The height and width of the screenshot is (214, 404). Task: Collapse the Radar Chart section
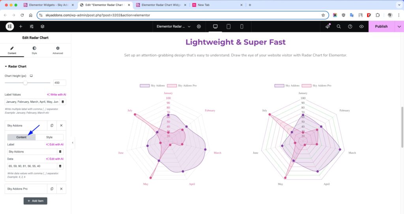(x=15, y=66)
